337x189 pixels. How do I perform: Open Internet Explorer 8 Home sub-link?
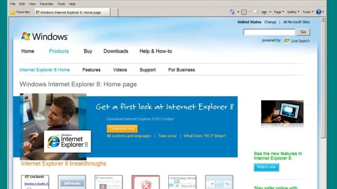(45, 70)
